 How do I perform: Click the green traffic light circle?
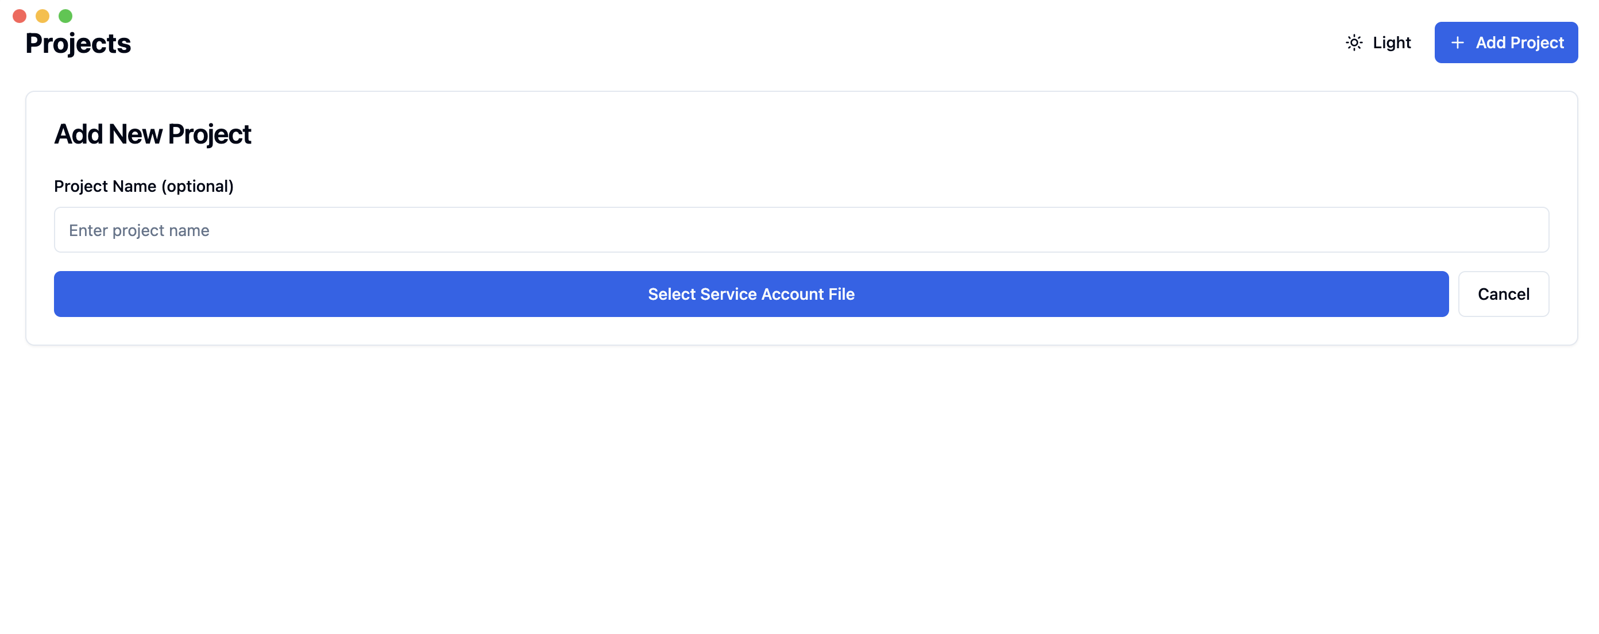click(65, 16)
